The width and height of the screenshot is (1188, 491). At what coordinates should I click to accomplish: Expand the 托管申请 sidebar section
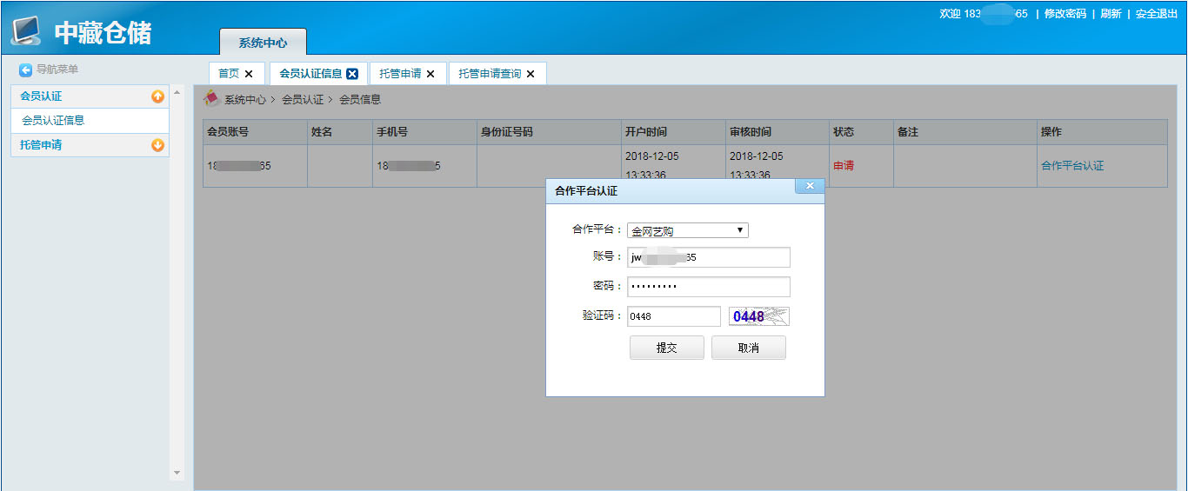click(157, 145)
